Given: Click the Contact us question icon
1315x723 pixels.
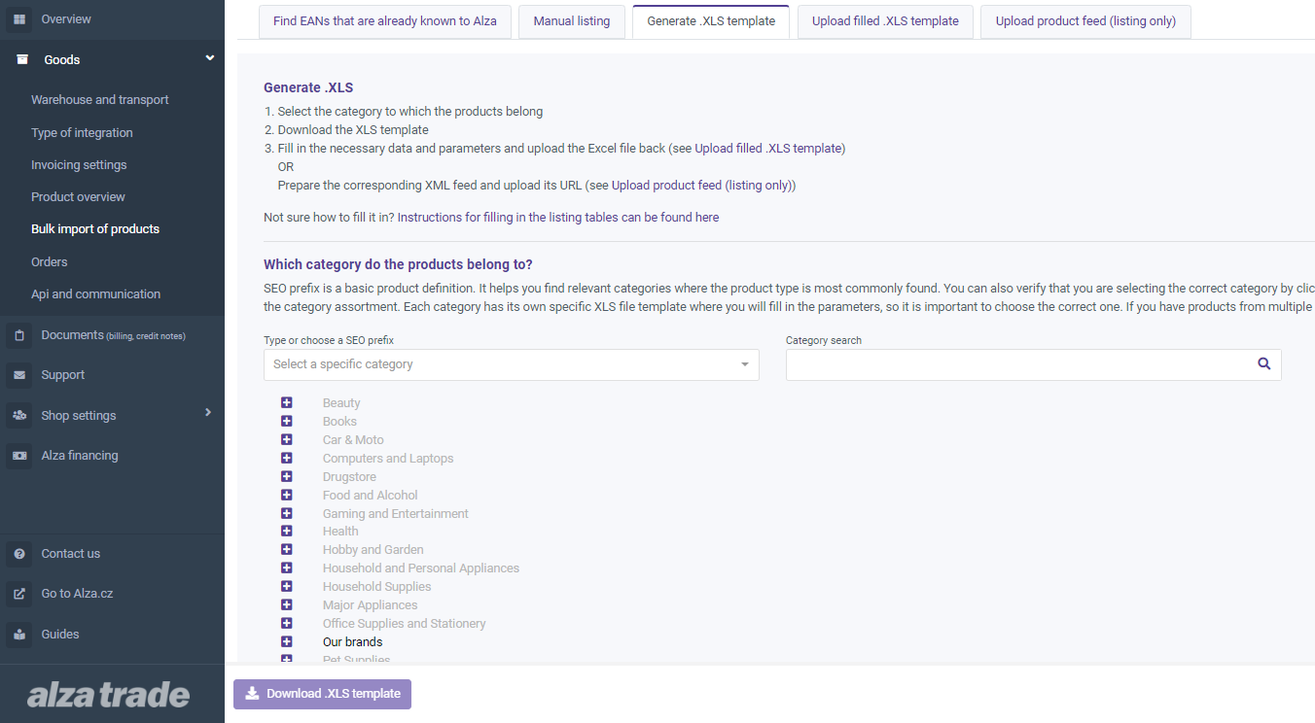Looking at the screenshot, I should 19,554.
